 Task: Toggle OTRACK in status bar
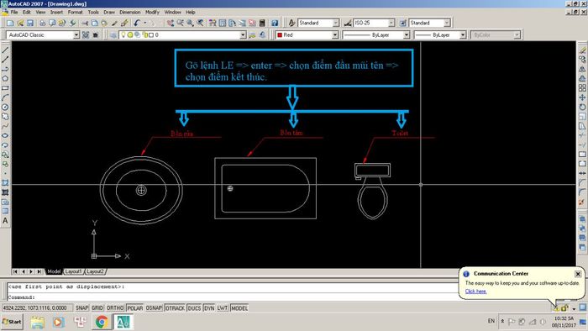point(175,307)
